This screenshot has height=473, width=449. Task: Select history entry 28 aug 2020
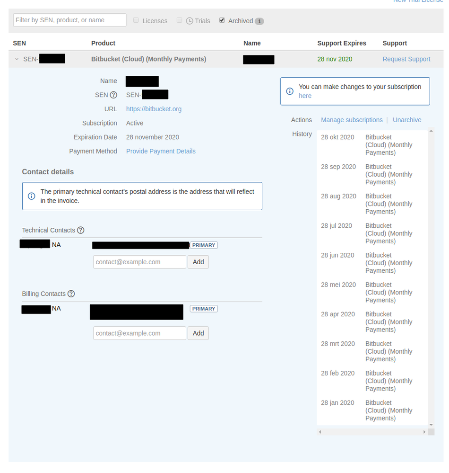pos(338,196)
